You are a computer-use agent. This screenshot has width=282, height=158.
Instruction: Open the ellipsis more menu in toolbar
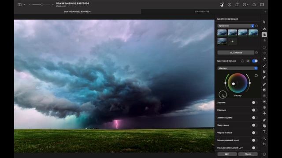click(245, 5)
